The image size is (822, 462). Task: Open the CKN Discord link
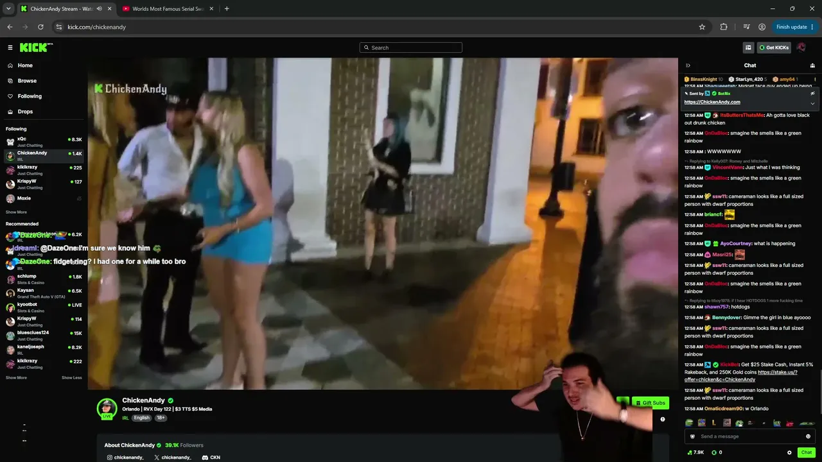click(x=211, y=458)
